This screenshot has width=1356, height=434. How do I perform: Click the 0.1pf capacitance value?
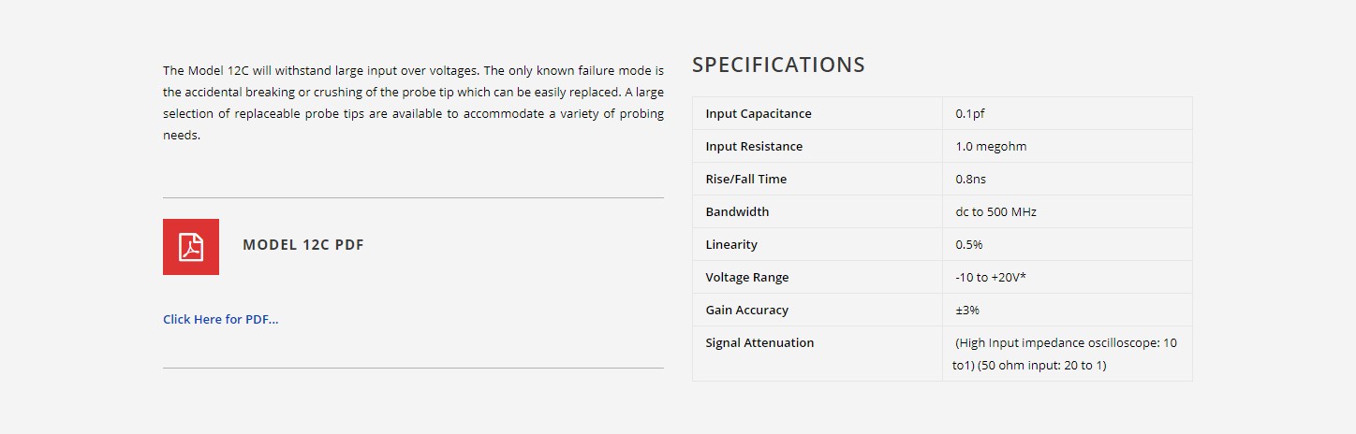pyautogui.click(x=970, y=113)
